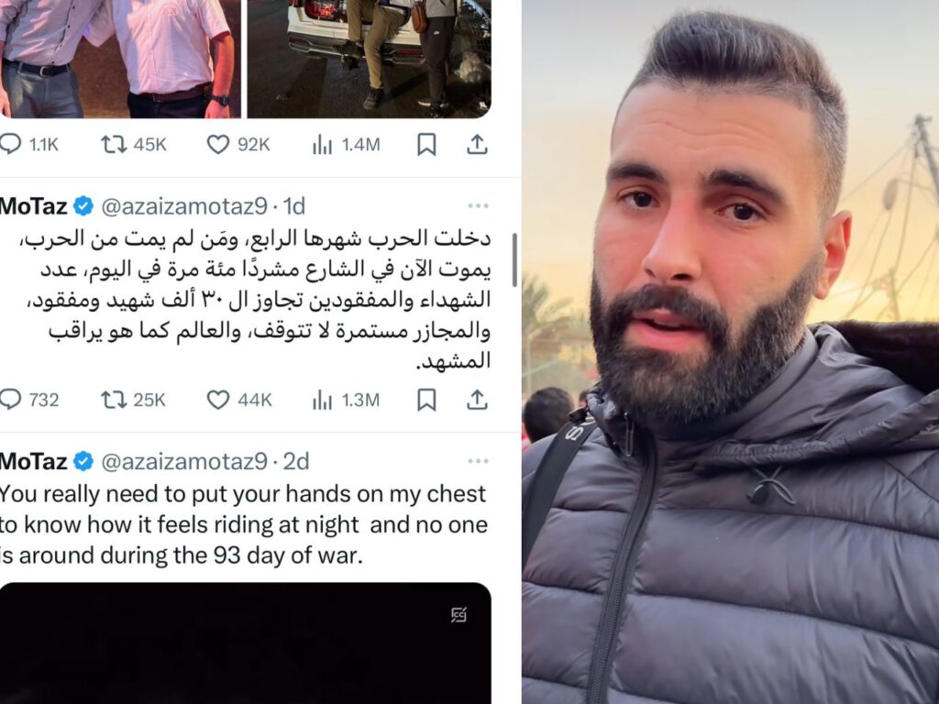Click the timeline scrollbar handle
939x704 pixels.
point(514,259)
